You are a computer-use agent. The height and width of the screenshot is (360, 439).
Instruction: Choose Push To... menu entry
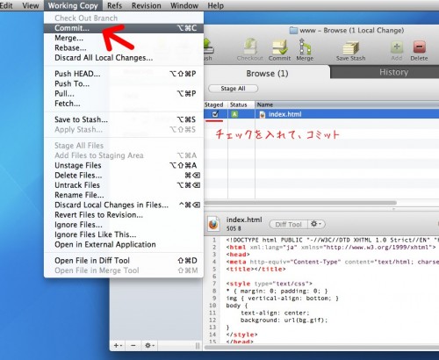coord(124,83)
